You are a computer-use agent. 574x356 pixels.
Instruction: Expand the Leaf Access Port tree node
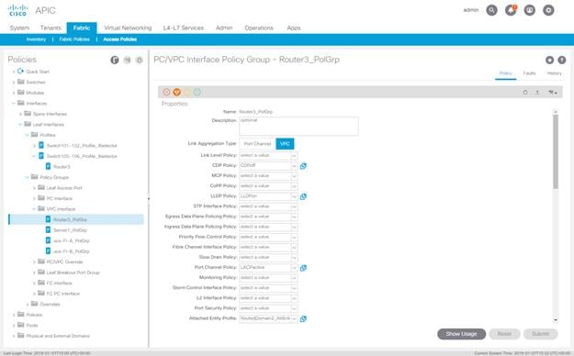(x=34, y=188)
